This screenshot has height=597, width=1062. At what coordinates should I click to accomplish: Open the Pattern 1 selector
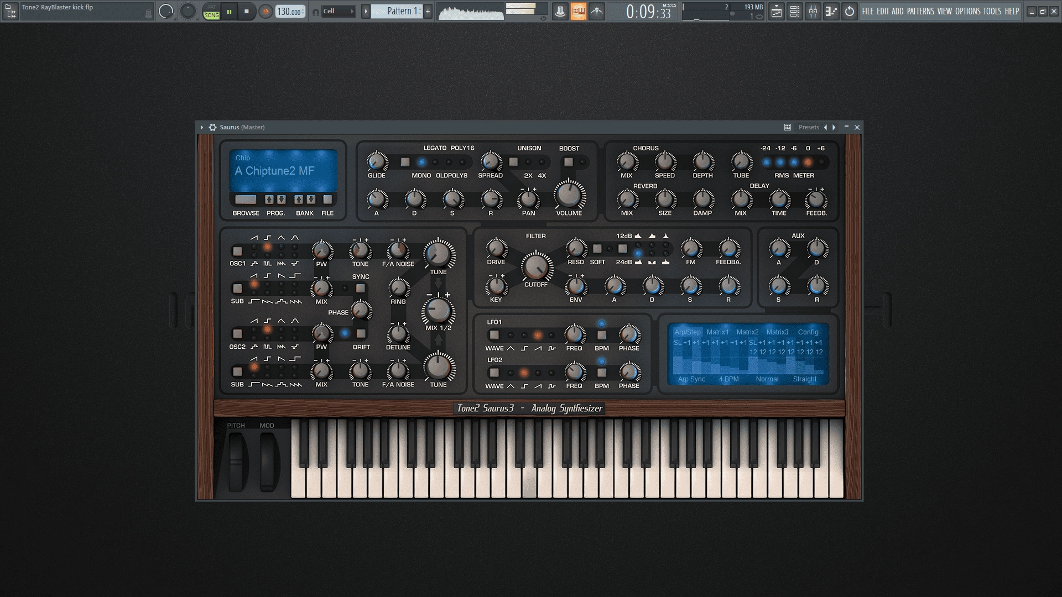(x=396, y=11)
